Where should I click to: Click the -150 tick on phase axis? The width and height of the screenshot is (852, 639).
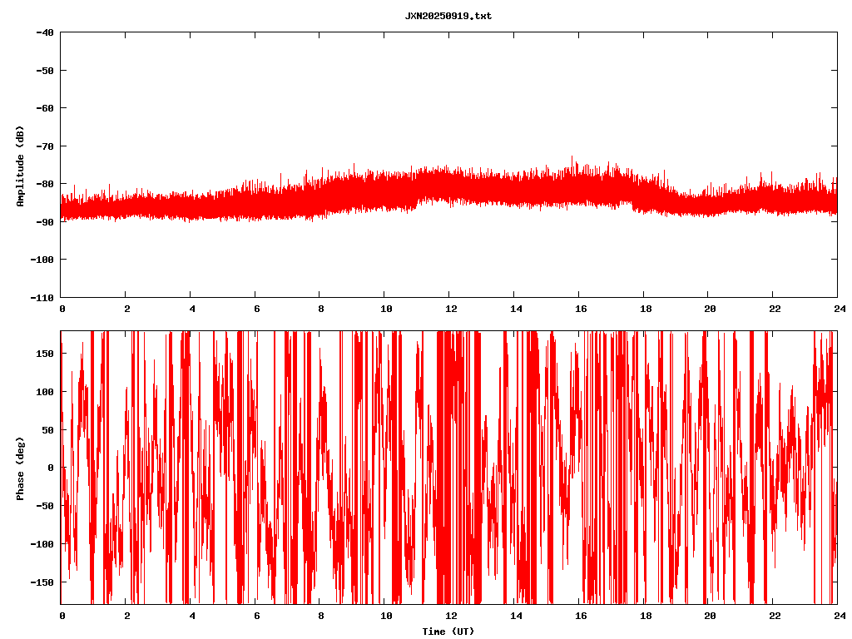pos(42,582)
